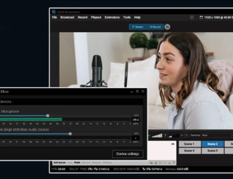233x179 pixels.
Task: Click the blue Stream button
Action: (x=138, y=27)
